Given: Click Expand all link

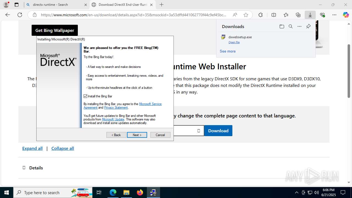Looking at the screenshot, I should (32, 148).
